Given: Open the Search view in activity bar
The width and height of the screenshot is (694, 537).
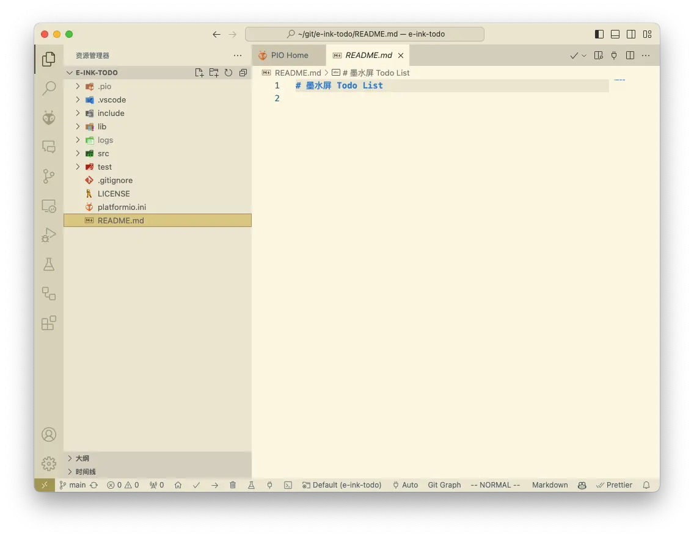Looking at the screenshot, I should click(49, 88).
